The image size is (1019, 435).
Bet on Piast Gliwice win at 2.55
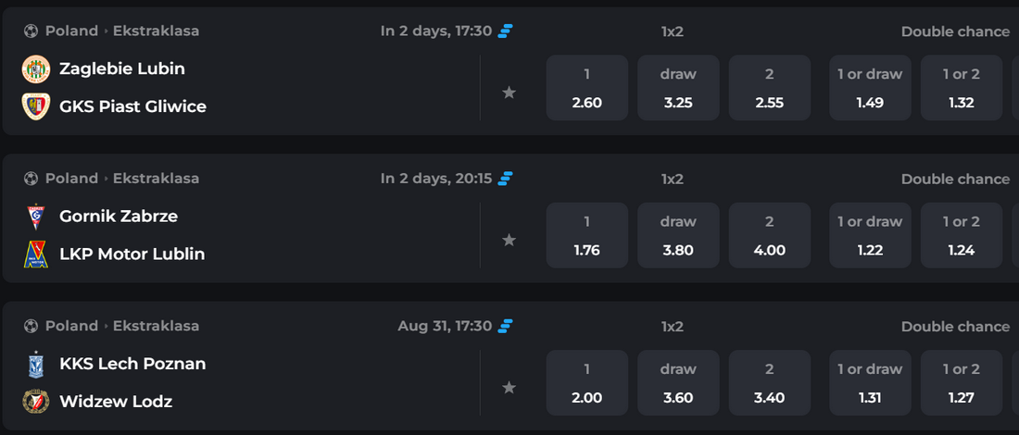pyautogui.click(x=770, y=88)
